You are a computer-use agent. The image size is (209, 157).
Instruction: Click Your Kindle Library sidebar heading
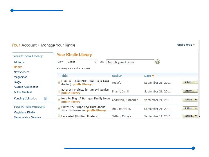tap(28, 56)
